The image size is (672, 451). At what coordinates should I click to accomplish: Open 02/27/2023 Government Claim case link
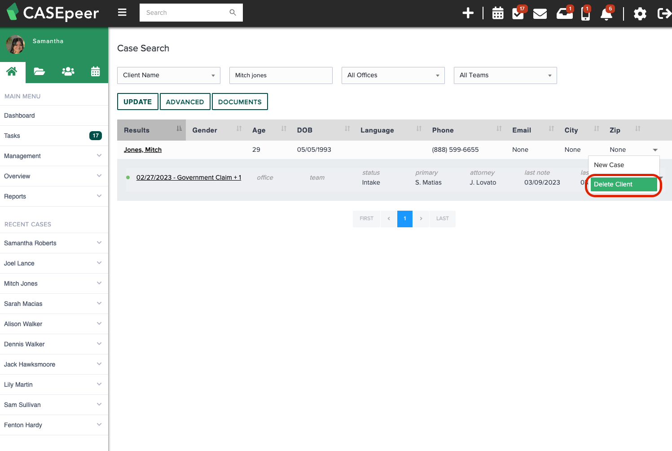[189, 177]
